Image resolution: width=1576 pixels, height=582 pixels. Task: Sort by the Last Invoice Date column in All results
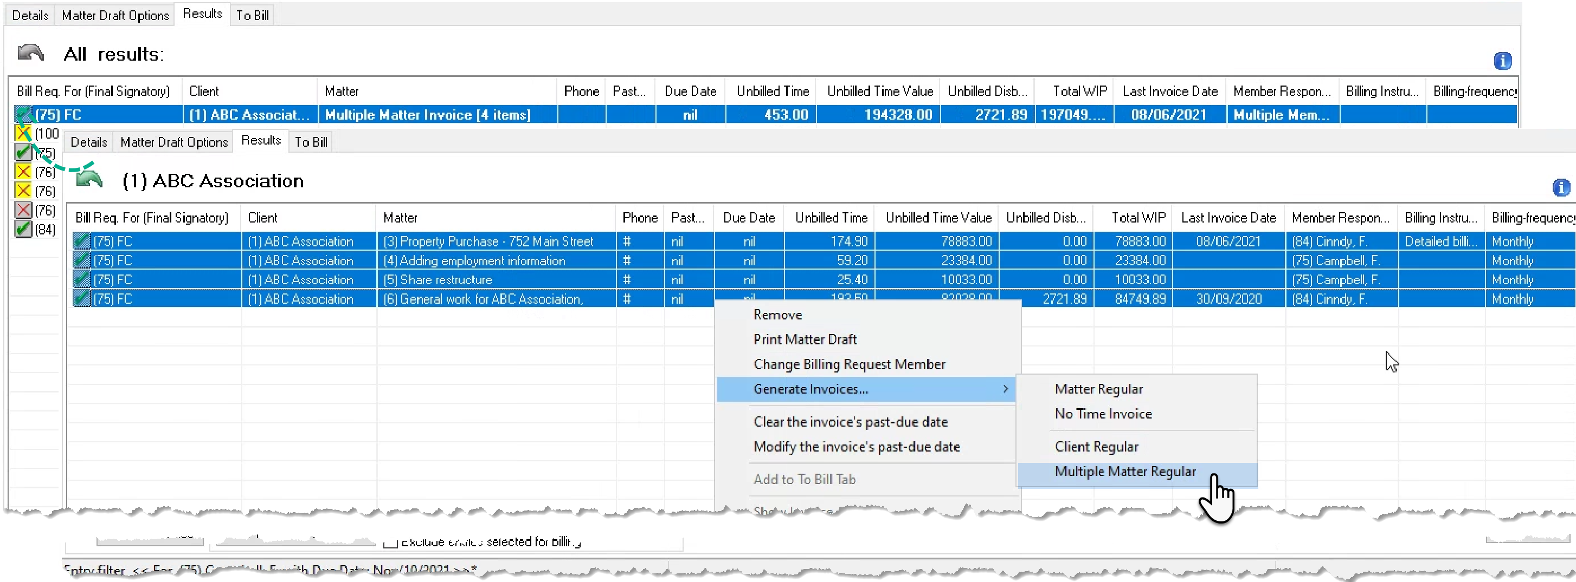1170,91
